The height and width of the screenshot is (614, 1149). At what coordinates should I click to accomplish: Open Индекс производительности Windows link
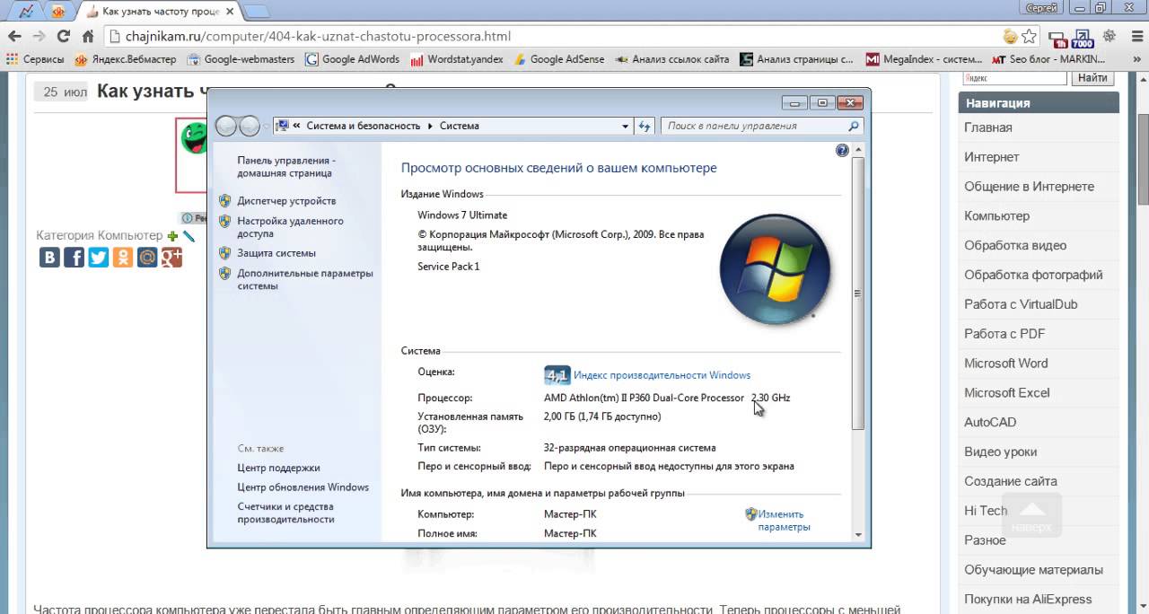point(662,375)
